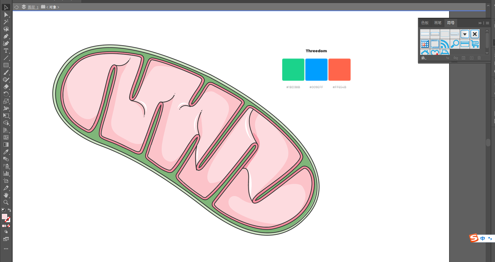The image size is (495, 262).
Task: Select the Rotate tool
Action: 6,94
